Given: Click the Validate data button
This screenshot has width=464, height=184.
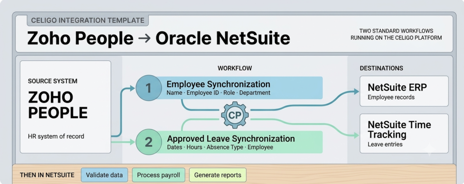Looking at the screenshot, I should pyautogui.click(x=104, y=175).
